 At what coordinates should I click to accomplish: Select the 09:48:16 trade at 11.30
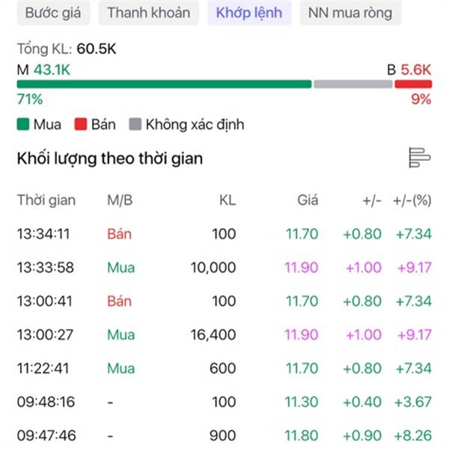(224, 402)
